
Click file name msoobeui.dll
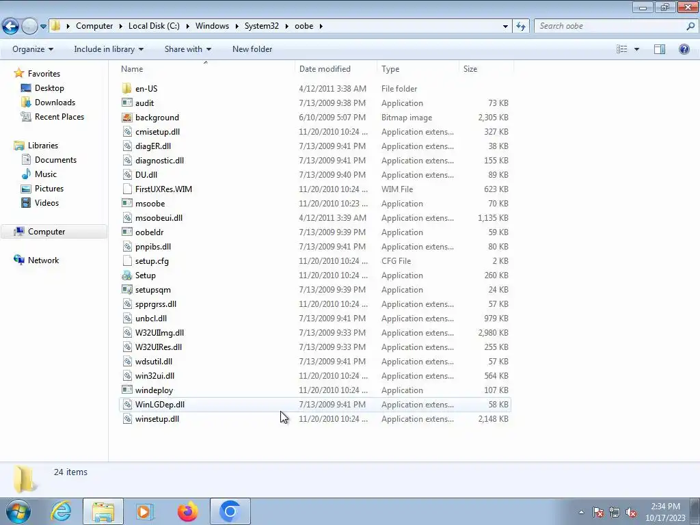pos(159,218)
